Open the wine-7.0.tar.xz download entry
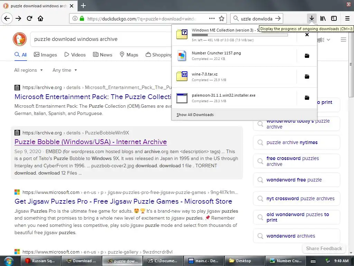The width and height of the screenshot is (354, 266). [x=234, y=77]
